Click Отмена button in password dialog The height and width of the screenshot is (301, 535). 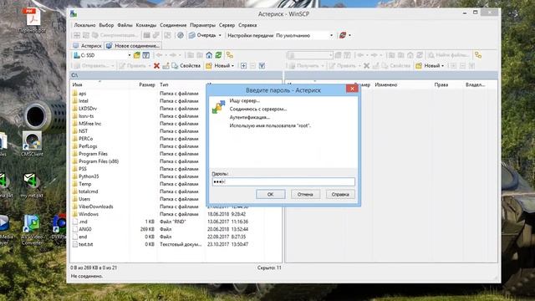[305, 194]
